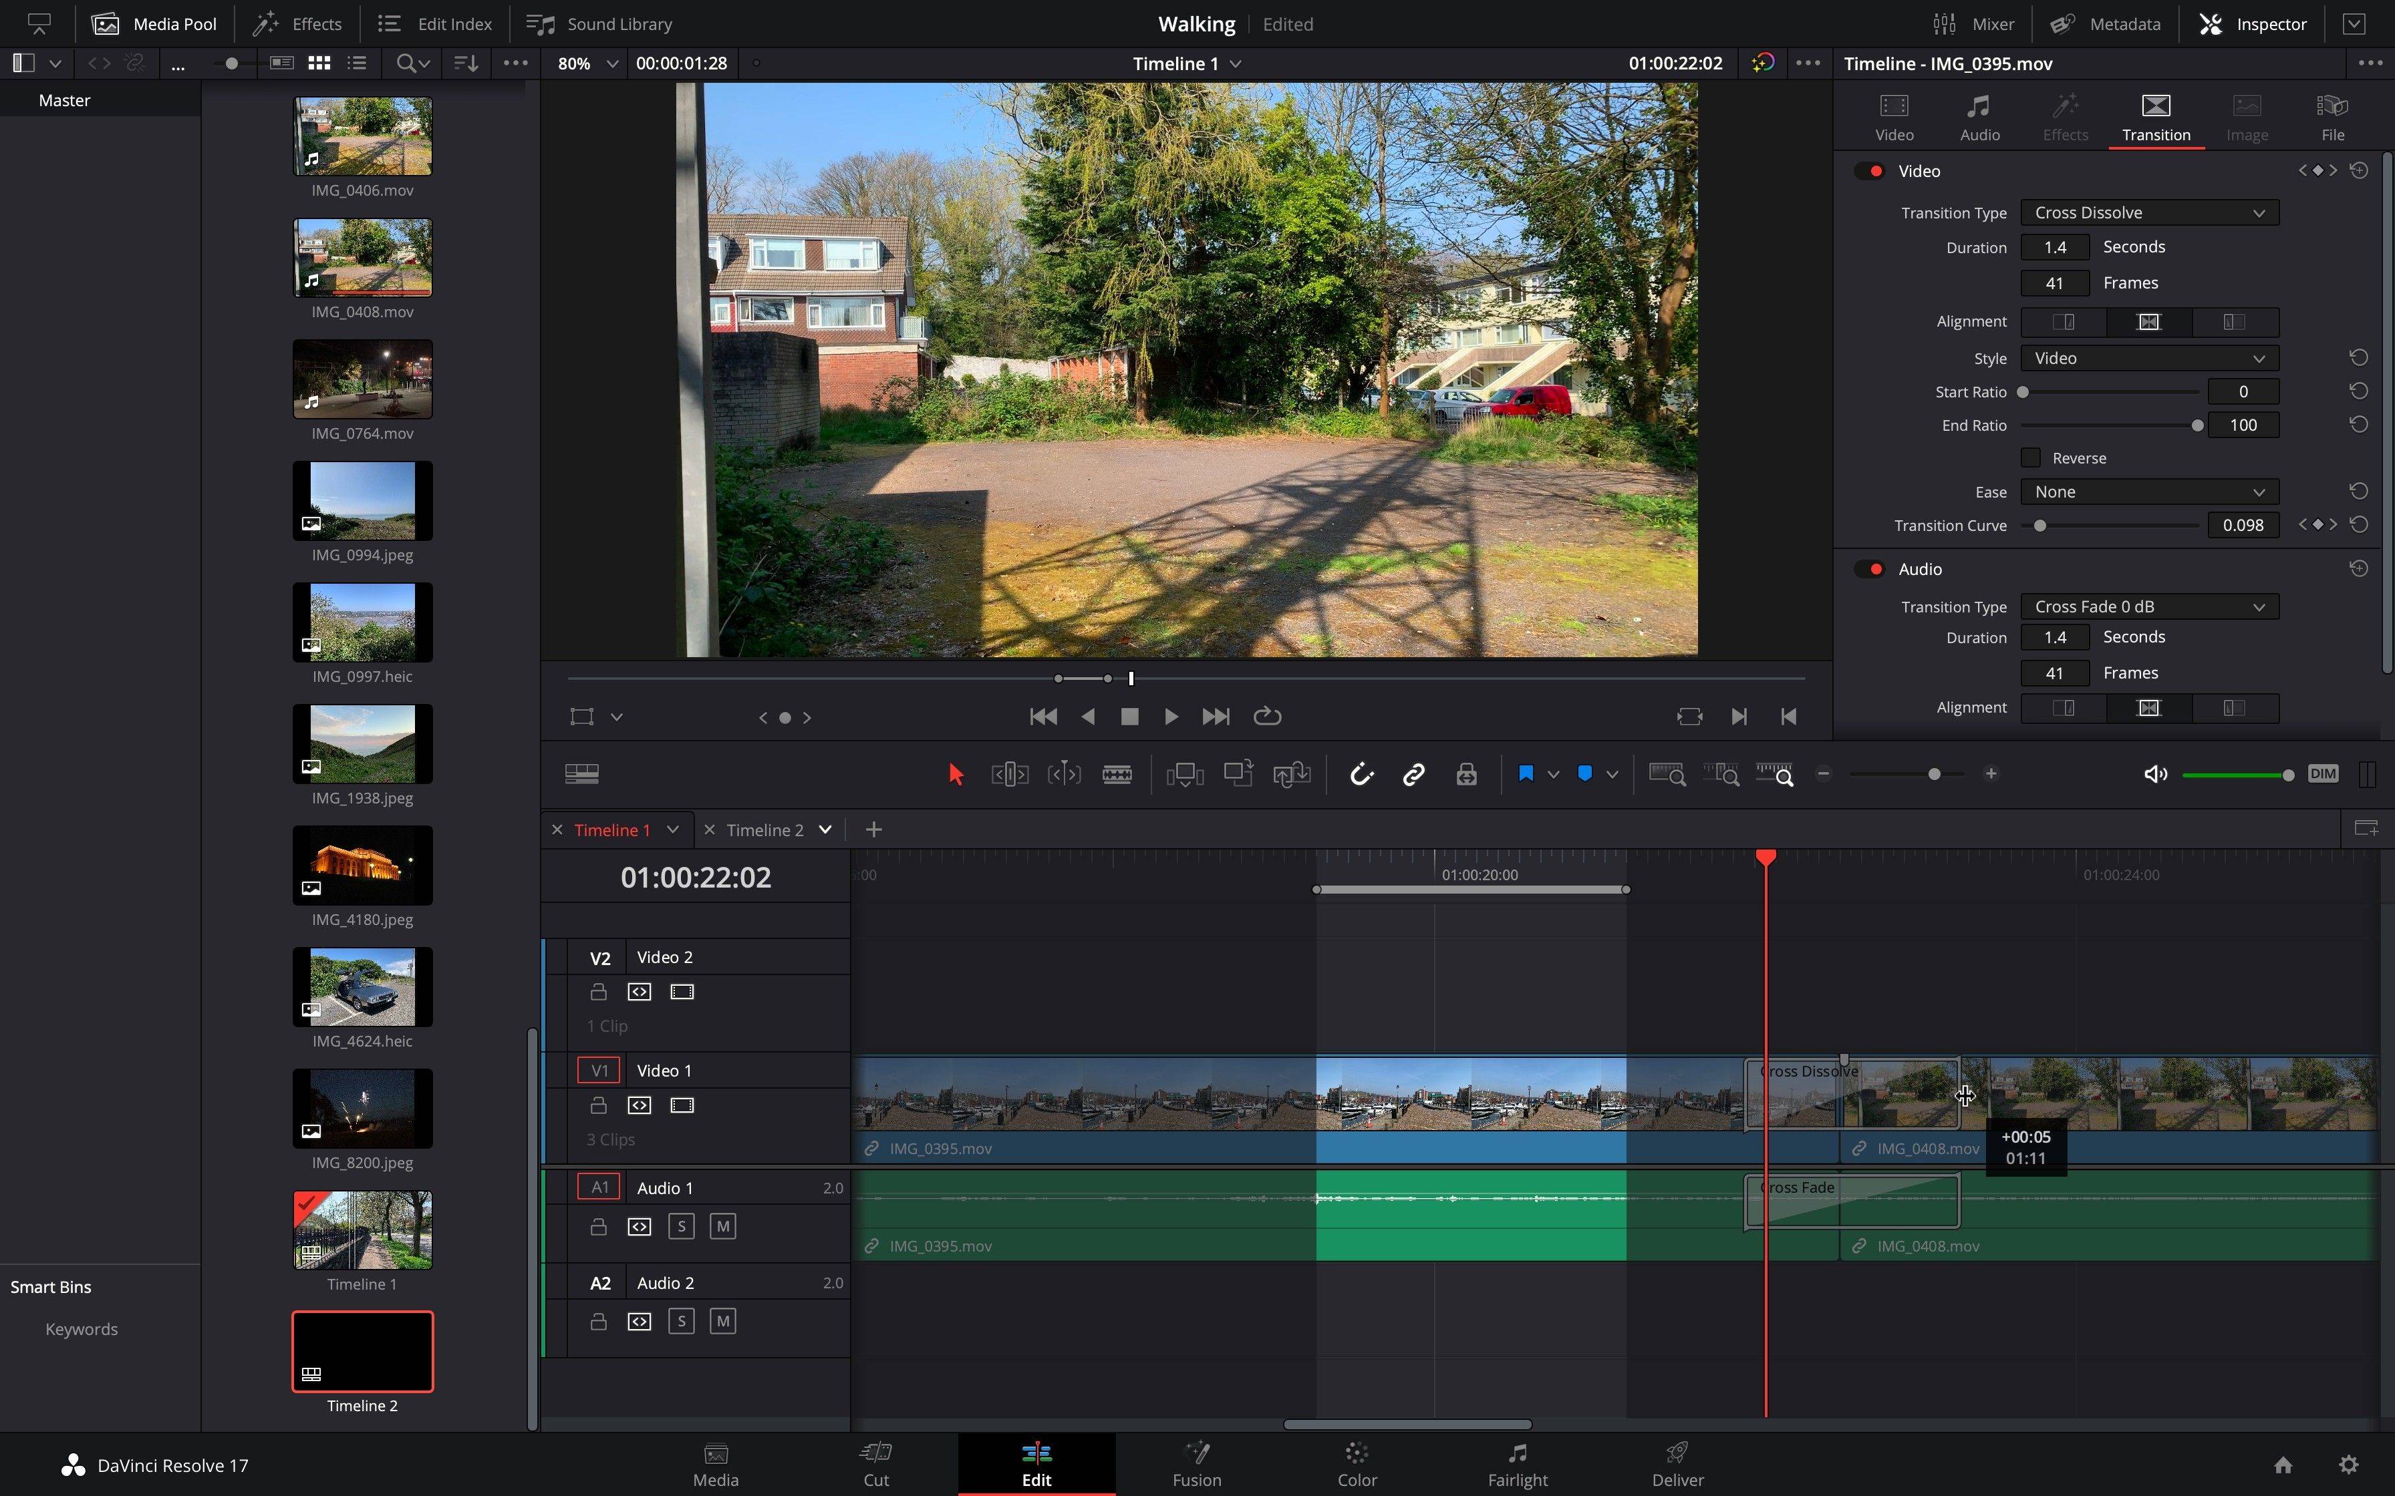Click the Timeline 2 tab label
The image size is (2395, 1496).
[x=764, y=829]
